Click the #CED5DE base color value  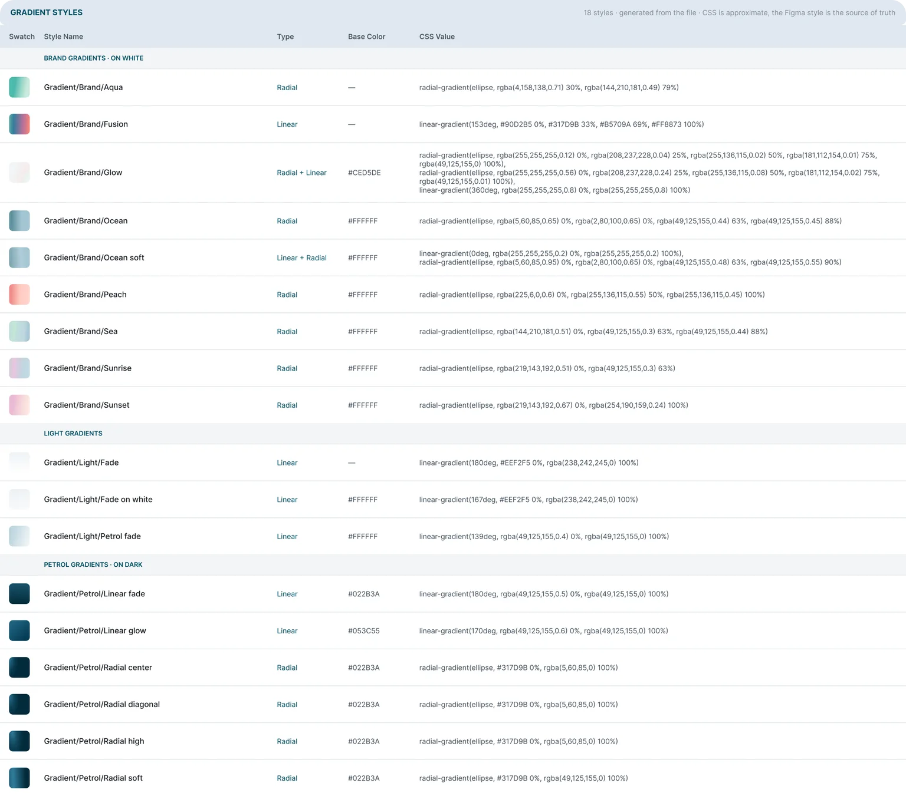[x=365, y=173]
